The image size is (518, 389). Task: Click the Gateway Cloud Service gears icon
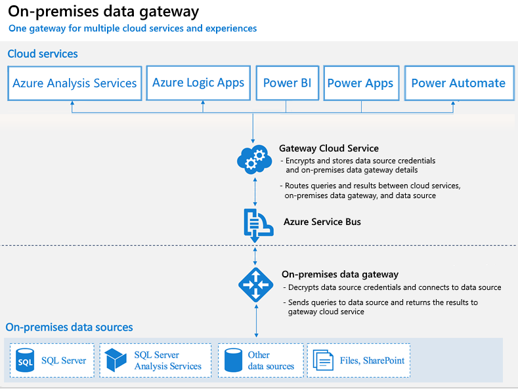pyautogui.click(x=254, y=159)
